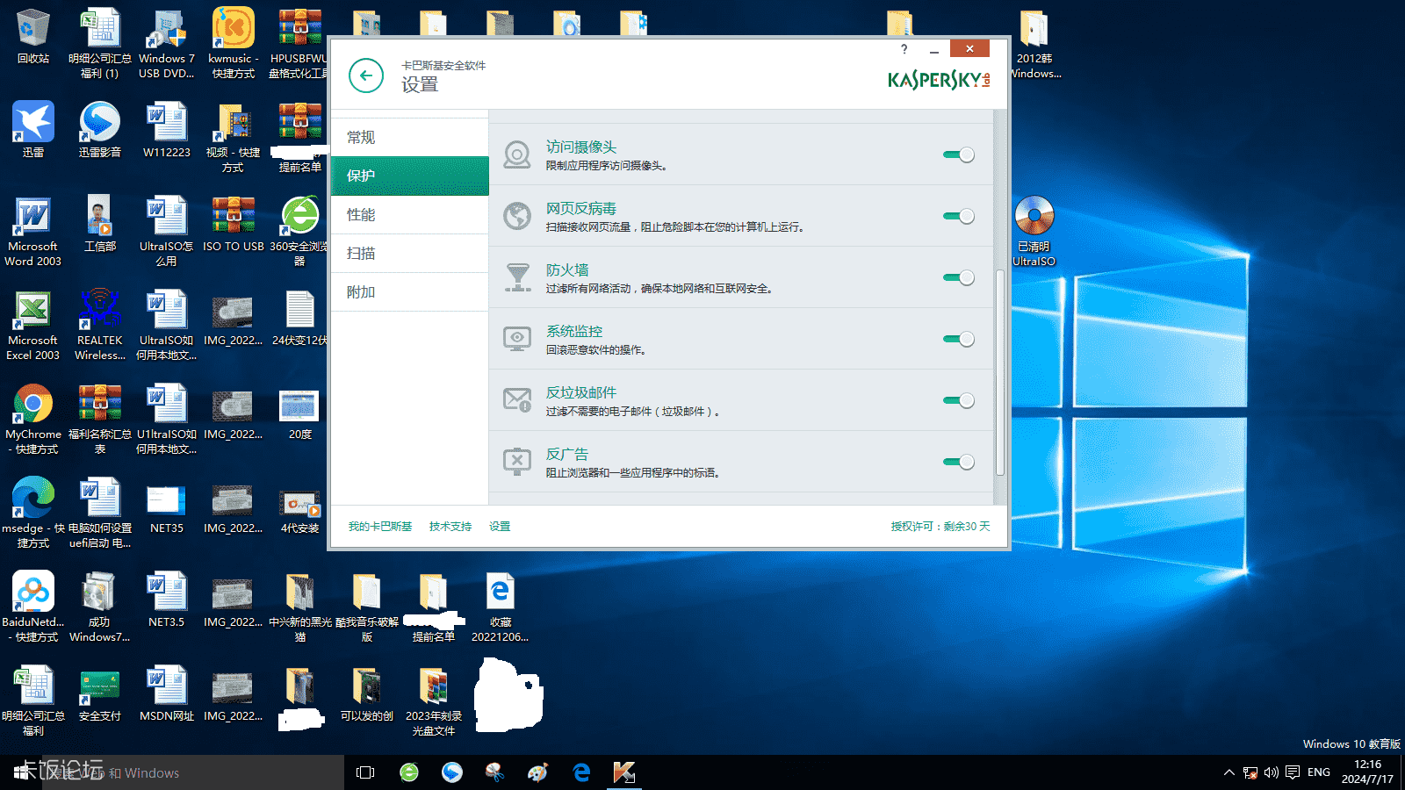Select the 常规 settings tab
The image size is (1405, 790).
(x=409, y=137)
